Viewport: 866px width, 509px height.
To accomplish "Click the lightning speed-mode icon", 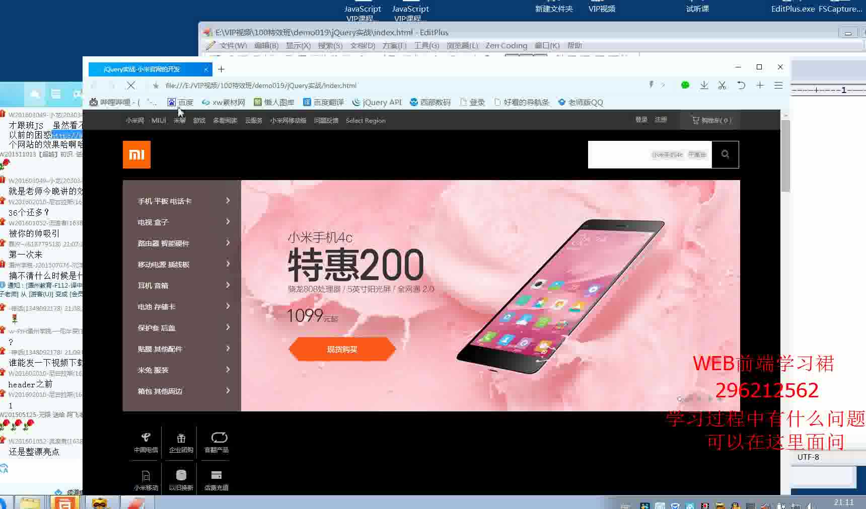I will coord(652,85).
